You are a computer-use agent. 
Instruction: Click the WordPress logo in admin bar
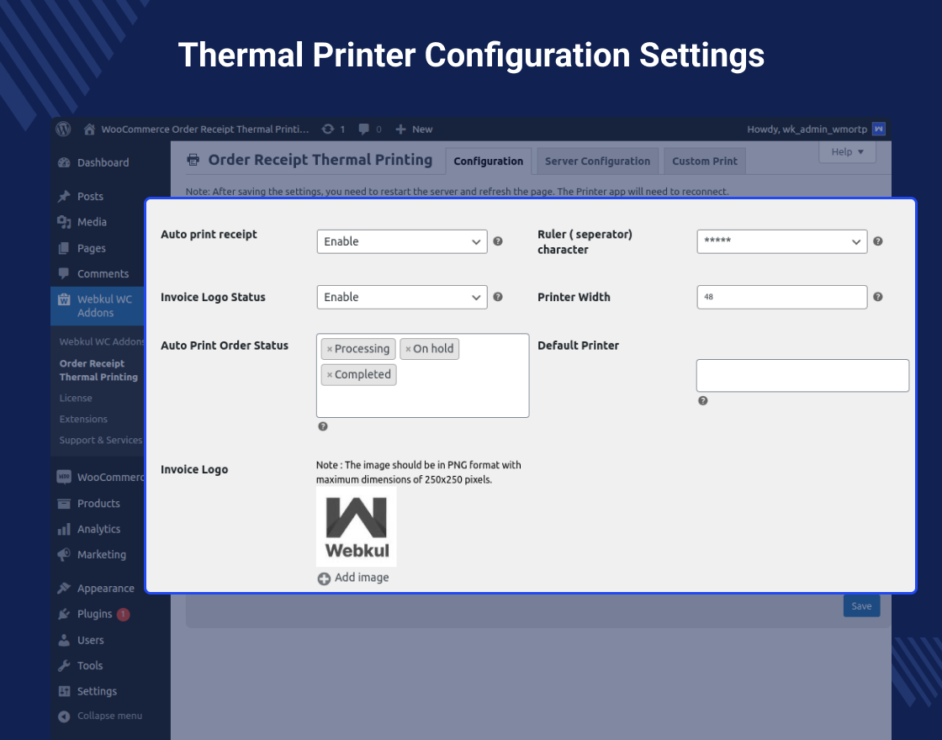pyautogui.click(x=63, y=129)
